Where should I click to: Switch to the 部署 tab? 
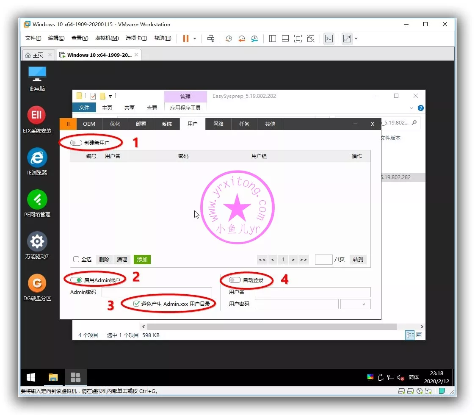click(x=141, y=124)
